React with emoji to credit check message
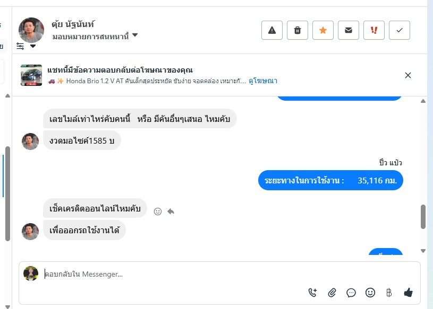433x309 pixels. click(158, 211)
